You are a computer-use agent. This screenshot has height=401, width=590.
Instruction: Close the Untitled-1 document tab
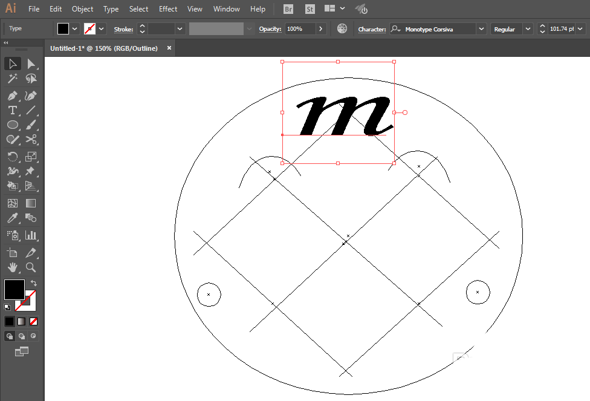click(169, 48)
